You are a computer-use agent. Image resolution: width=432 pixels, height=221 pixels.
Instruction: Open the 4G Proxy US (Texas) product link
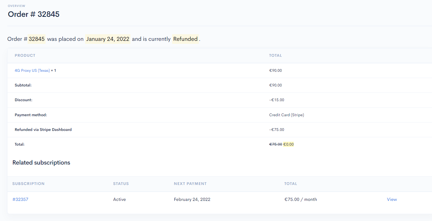tap(32, 71)
